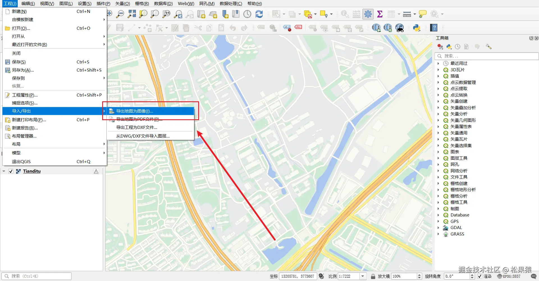Expand the 3D瓦片 toolbox group
The height and width of the screenshot is (281, 539).
(x=438, y=70)
